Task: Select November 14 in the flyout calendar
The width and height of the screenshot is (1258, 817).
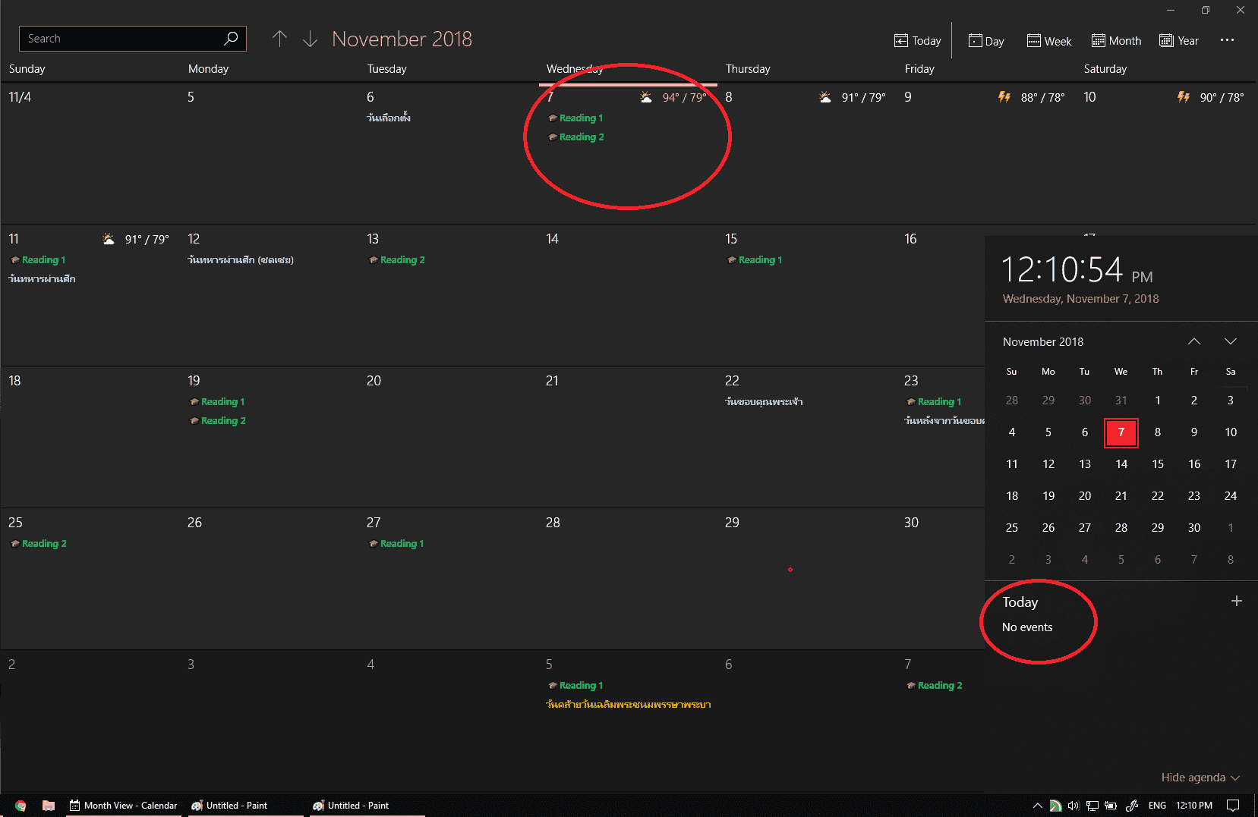Action: (1121, 464)
